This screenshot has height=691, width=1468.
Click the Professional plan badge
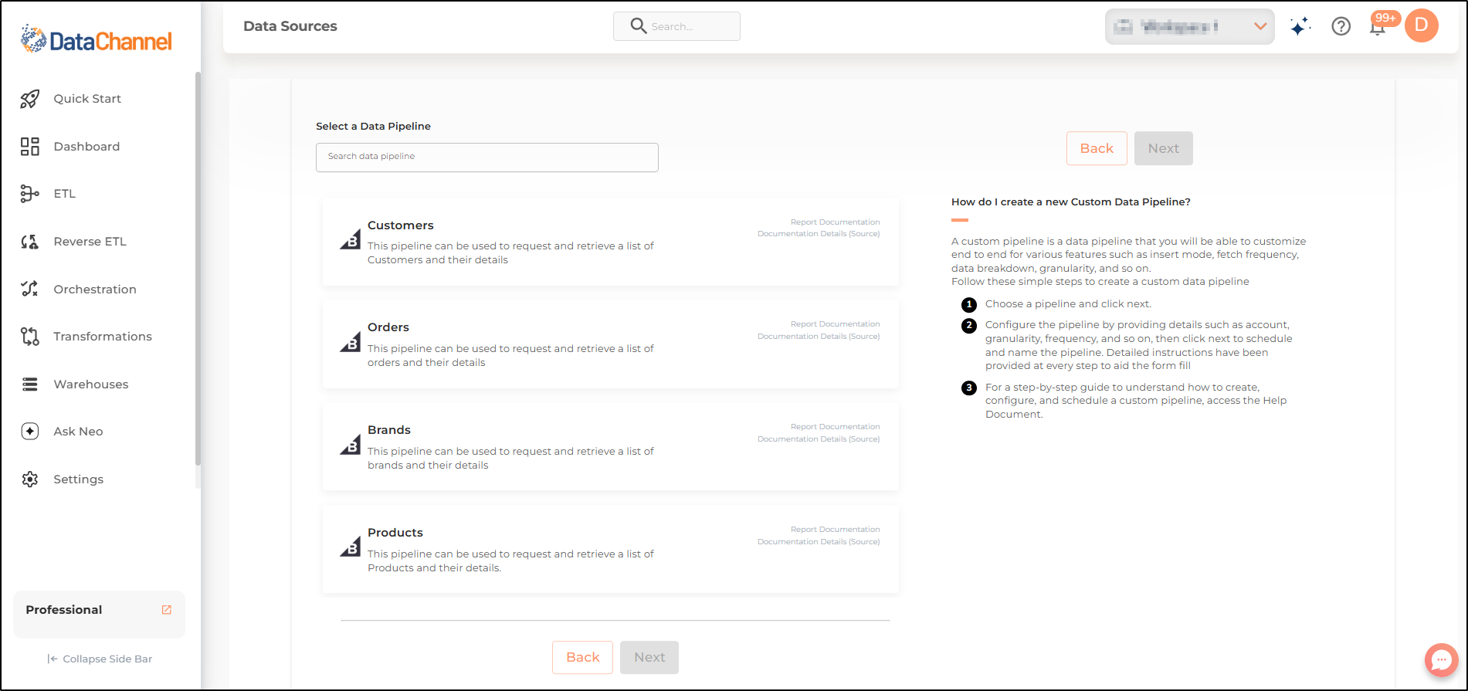coord(99,614)
